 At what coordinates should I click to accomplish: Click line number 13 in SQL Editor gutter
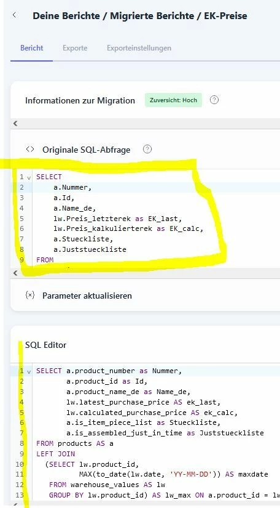21,495
